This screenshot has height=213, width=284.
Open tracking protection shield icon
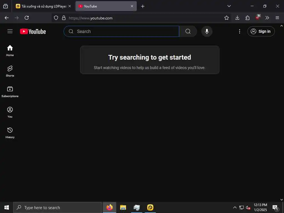[56, 18]
